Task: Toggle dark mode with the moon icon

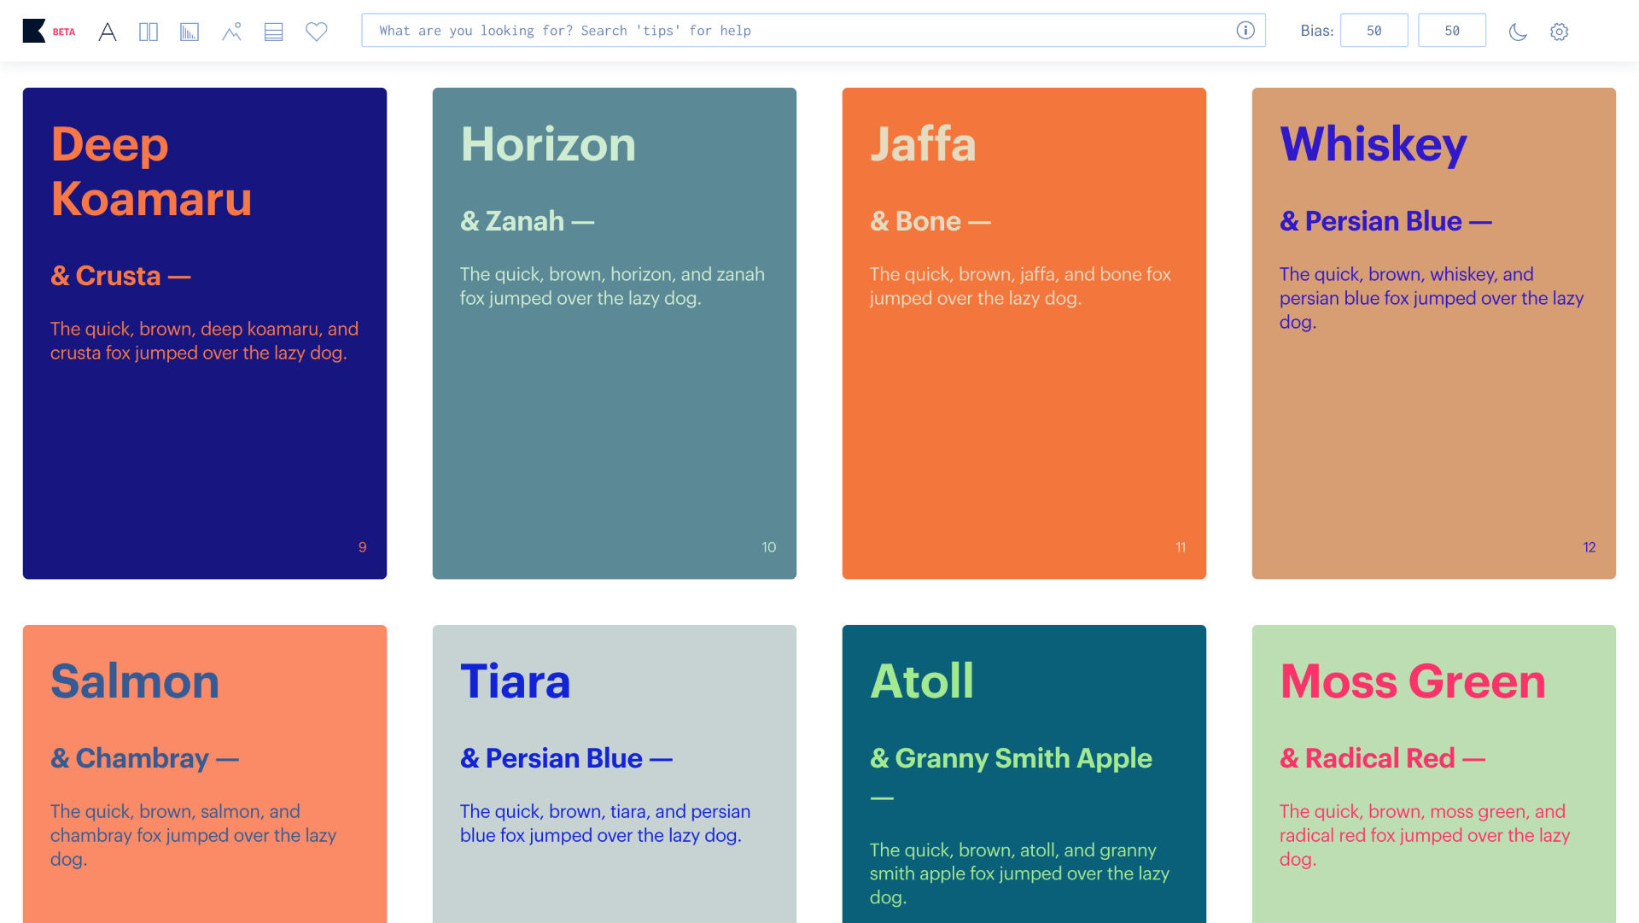Action: (1518, 32)
